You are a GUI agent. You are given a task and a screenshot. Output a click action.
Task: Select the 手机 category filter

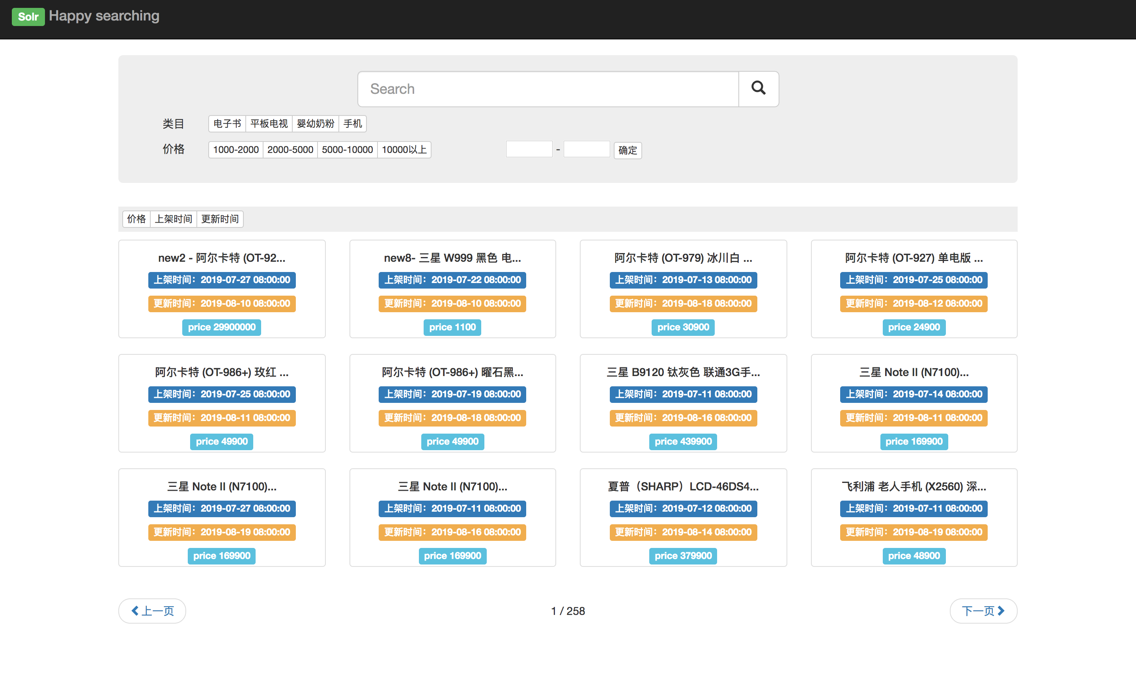(352, 123)
